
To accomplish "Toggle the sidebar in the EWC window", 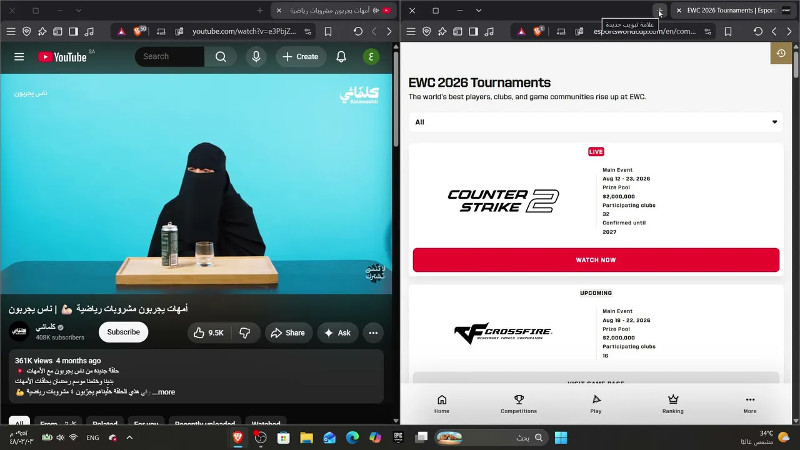I will [x=473, y=31].
